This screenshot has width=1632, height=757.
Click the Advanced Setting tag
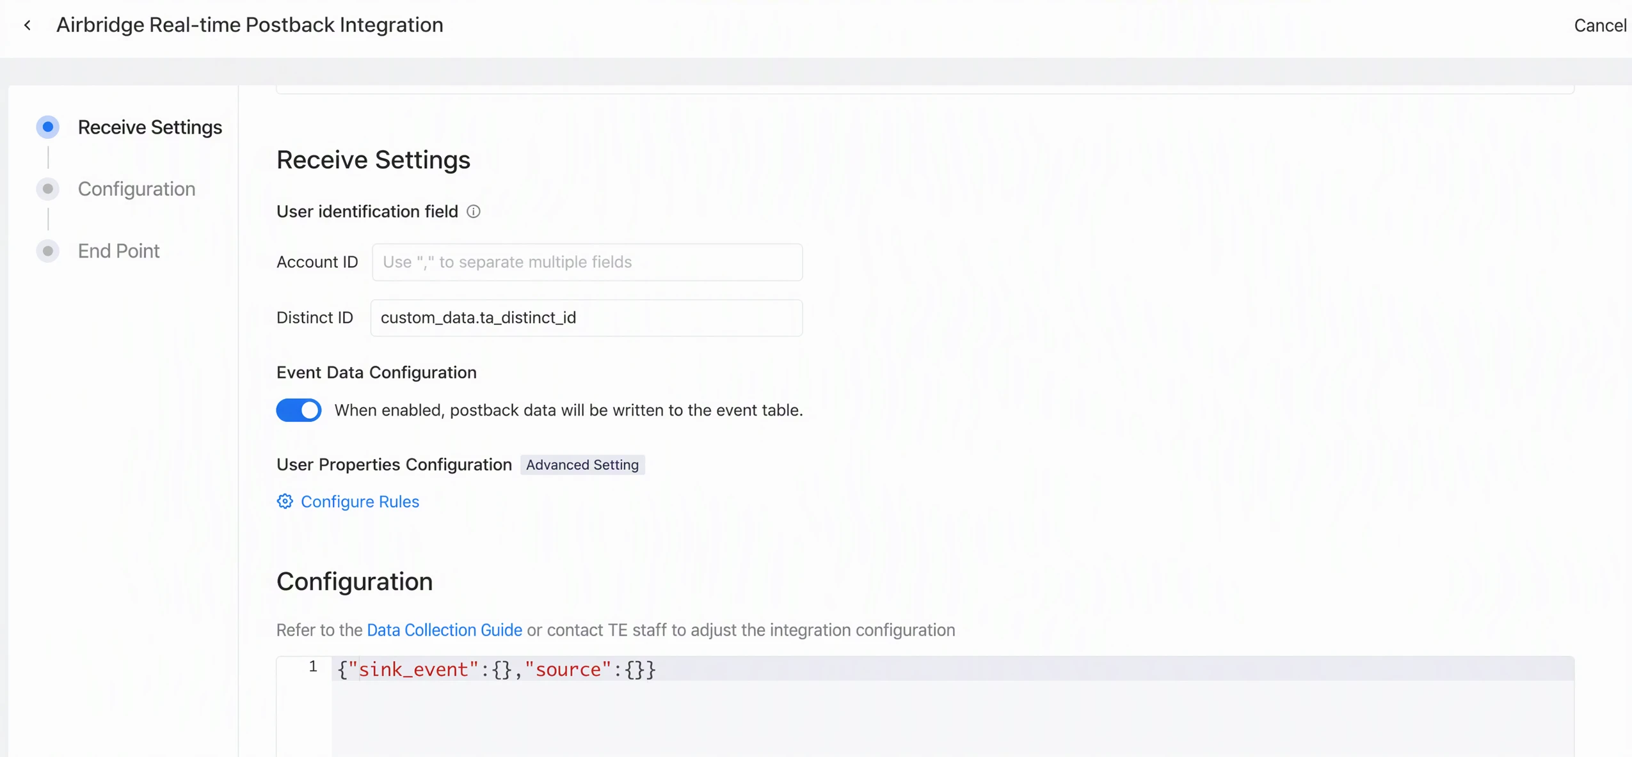[x=582, y=465]
